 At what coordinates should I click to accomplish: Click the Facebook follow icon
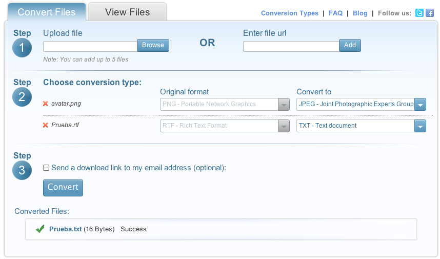click(x=430, y=13)
